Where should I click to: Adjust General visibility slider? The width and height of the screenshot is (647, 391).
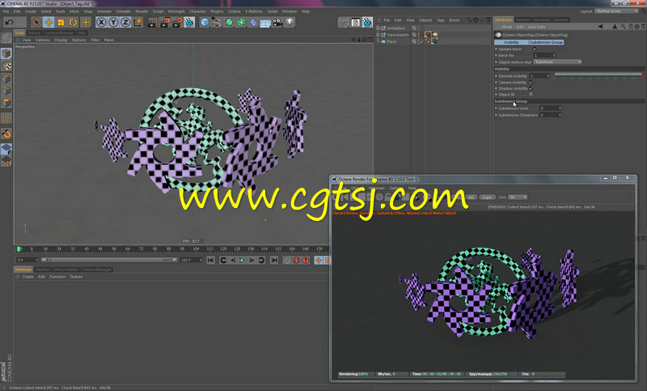click(x=598, y=75)
